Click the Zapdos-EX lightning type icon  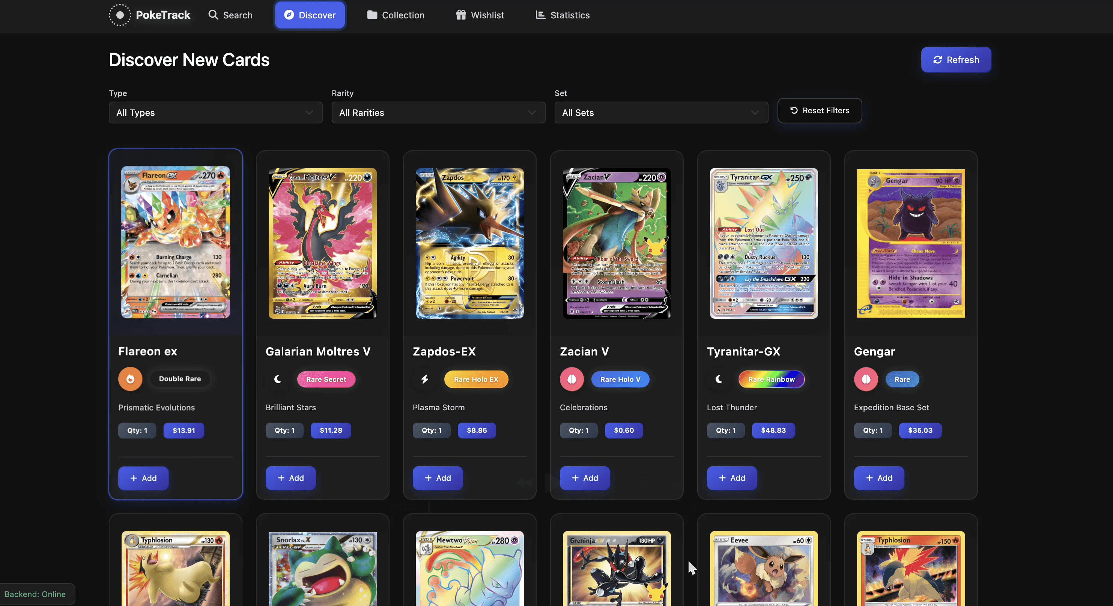click(425, 379)
